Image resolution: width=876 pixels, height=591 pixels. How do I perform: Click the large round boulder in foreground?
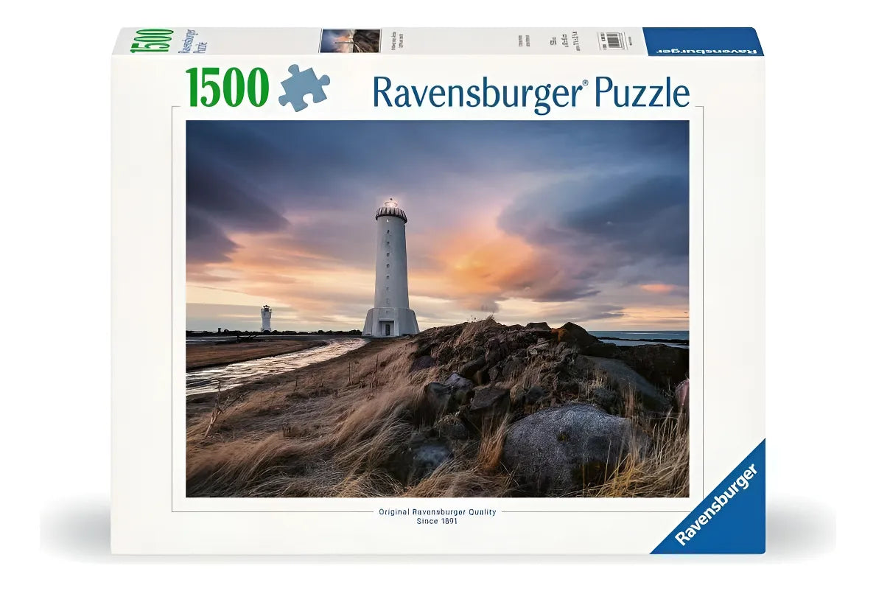point(569,447)
